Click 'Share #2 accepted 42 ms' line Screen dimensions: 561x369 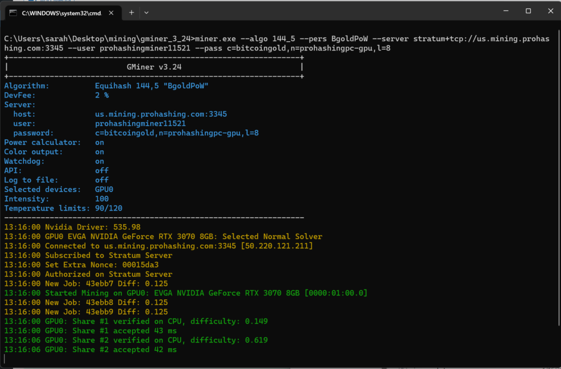coord(90,350)
